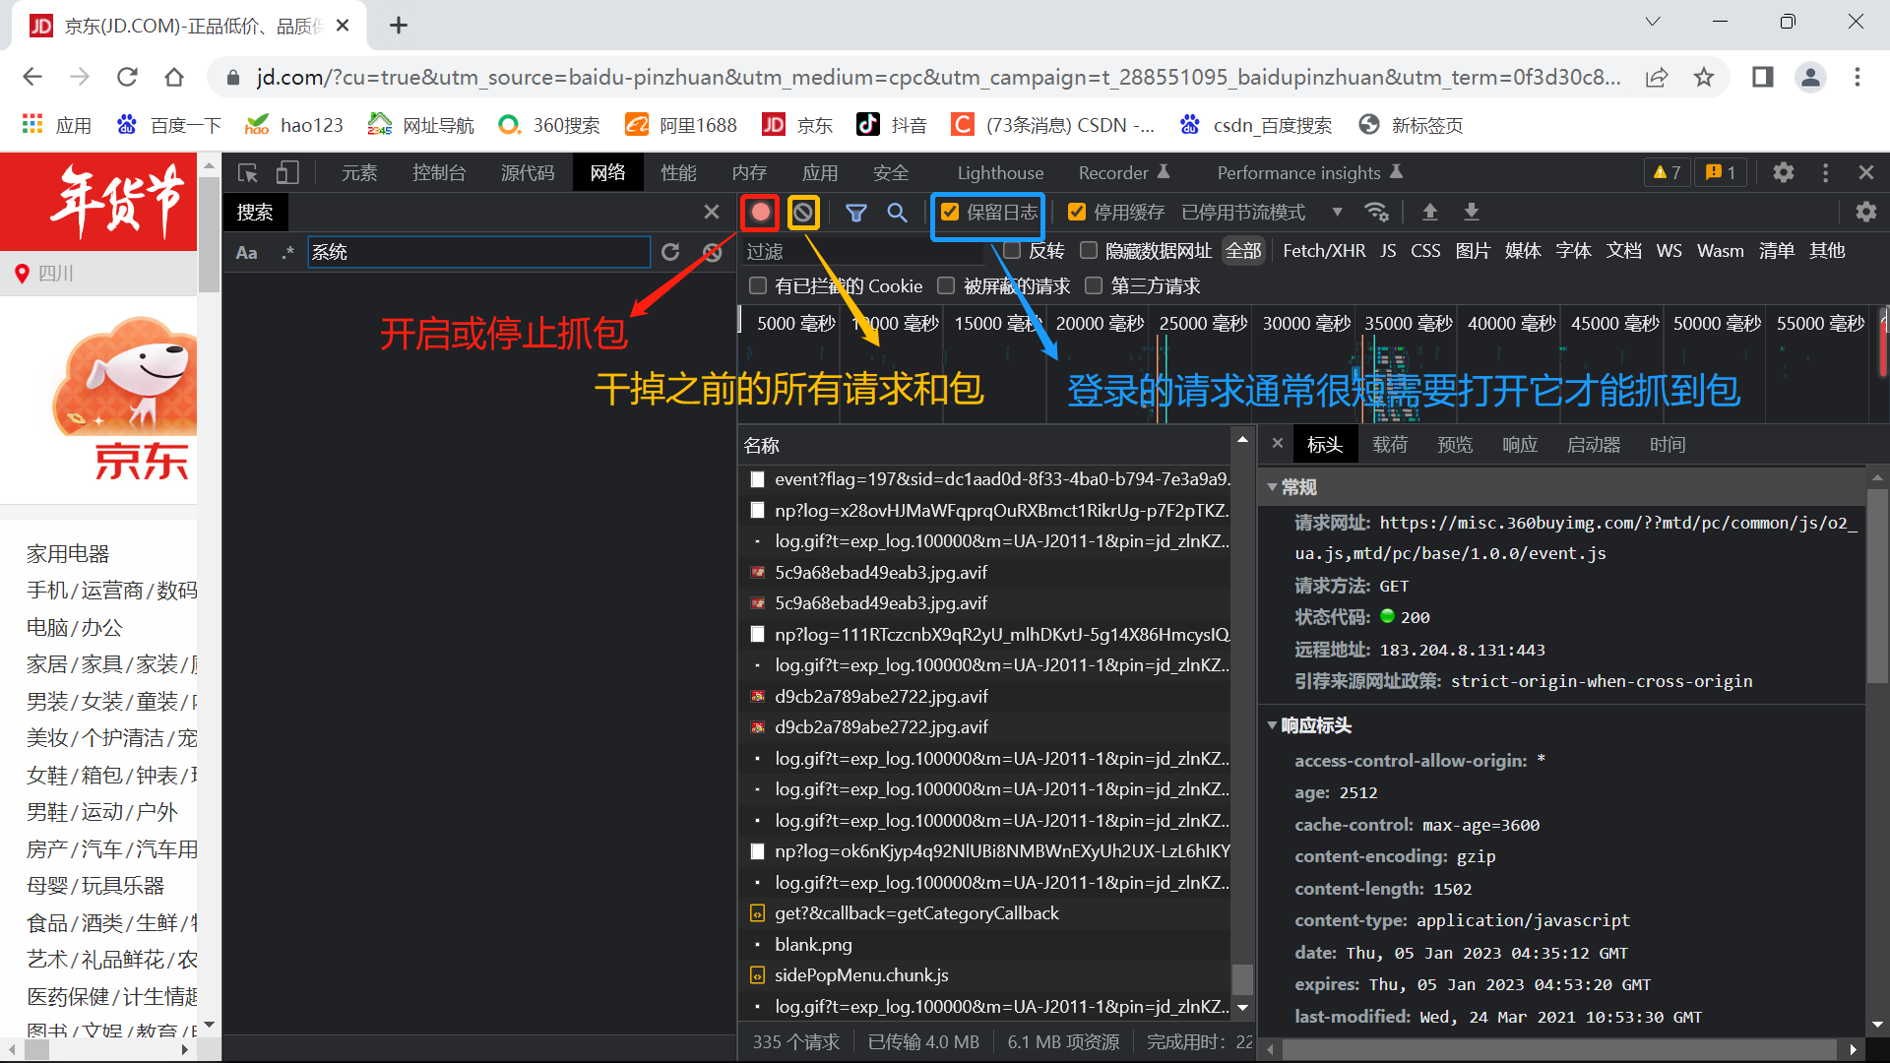Switch to 控制台 panel tab
The width and height of the screenshot is (1890, 1063).
[439, 172]
